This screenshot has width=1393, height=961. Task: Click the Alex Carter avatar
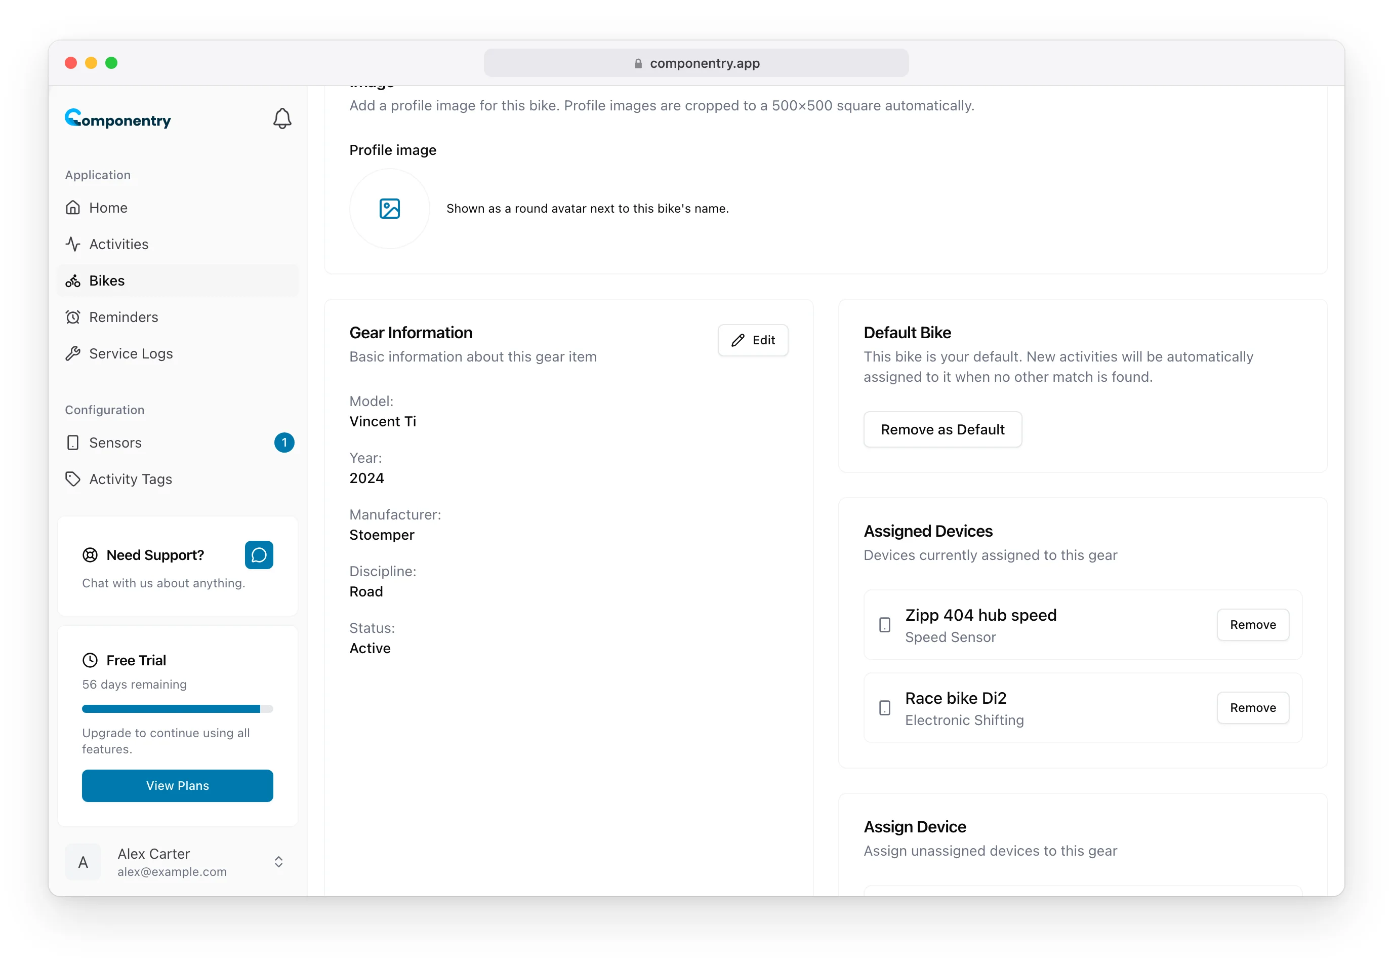point(83,862)
